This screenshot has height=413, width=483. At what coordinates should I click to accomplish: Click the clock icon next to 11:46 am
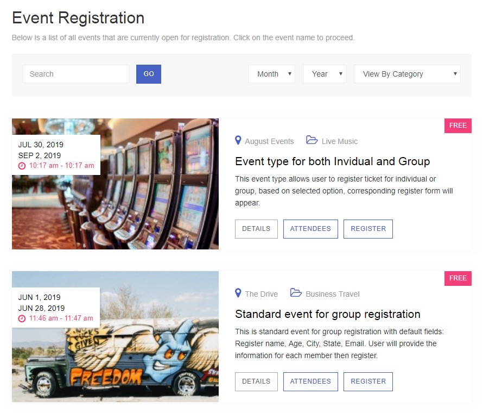pyautogui.click(x=22, y=318)
